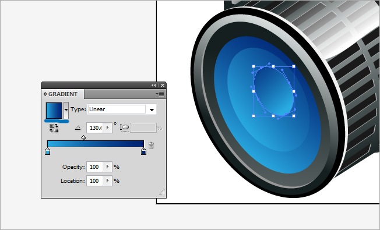Image resolution: width=380 pixels, height=230 pixels.
Task: Cycle panel view using GRADIENT tab arrows
Action: pos(45,94)
